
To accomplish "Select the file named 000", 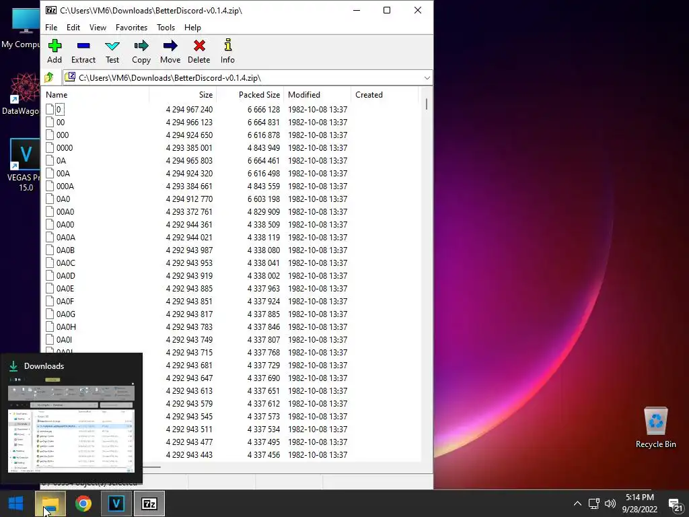I will pos(63,135).
